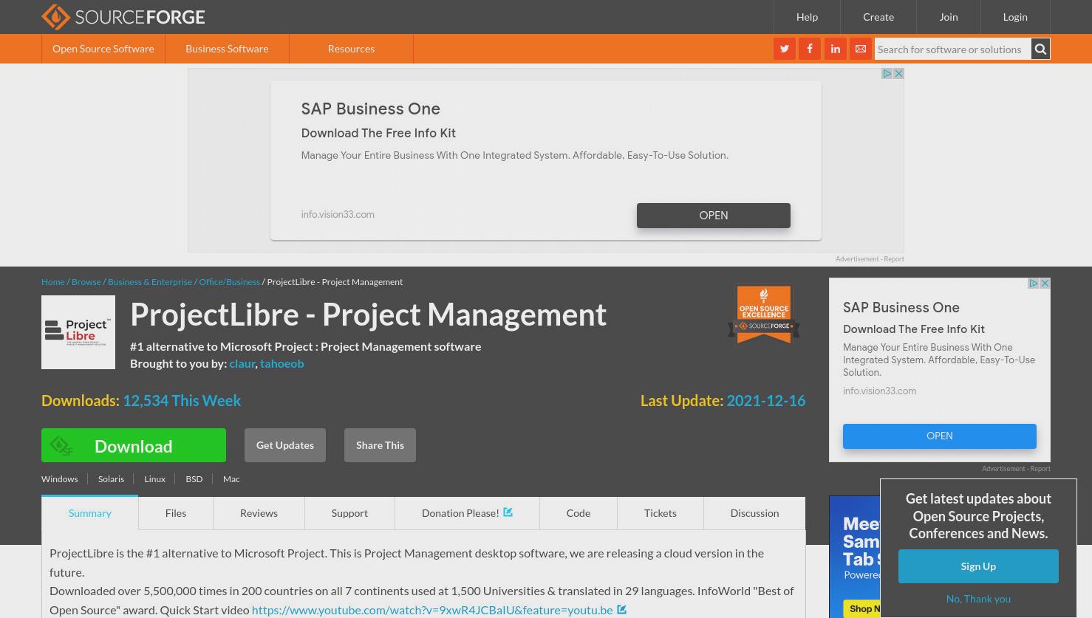
Task: Share on Facebook icon
Action: point(810,49)
